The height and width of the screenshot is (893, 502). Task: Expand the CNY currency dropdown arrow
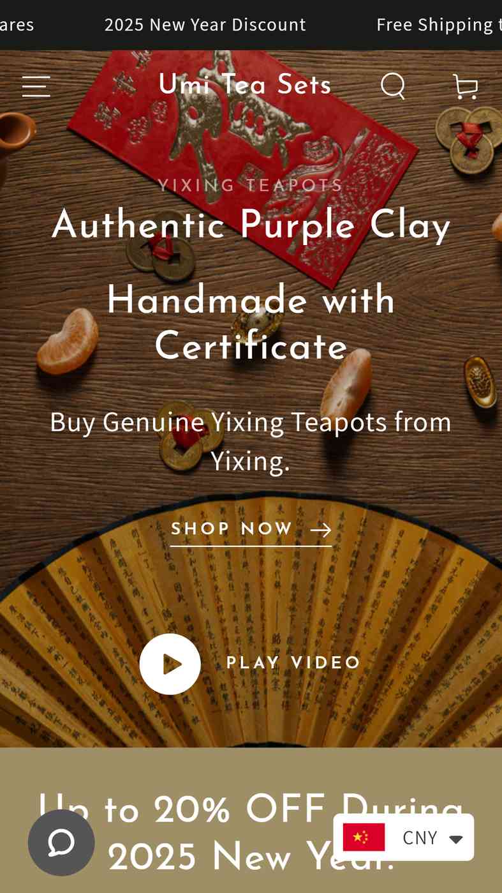tap(455, 838)
